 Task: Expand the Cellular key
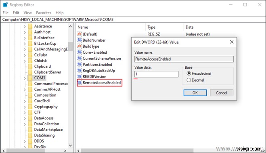pos(25,55)
